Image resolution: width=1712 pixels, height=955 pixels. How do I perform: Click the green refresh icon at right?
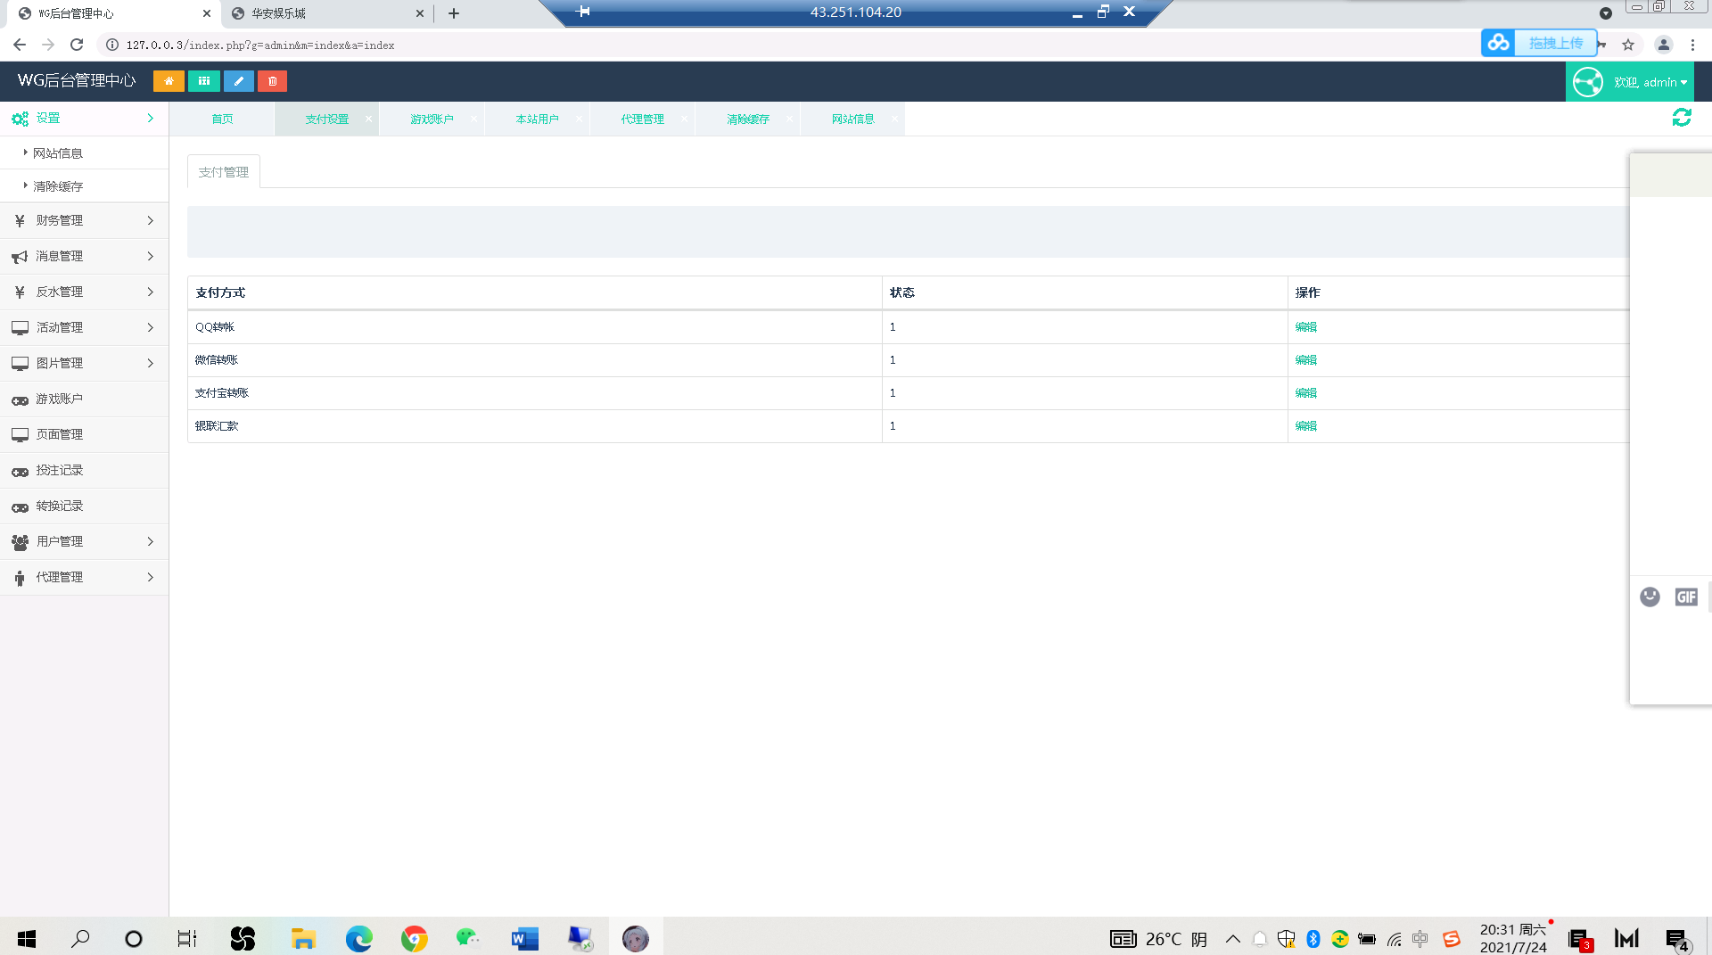[1682, 118]
